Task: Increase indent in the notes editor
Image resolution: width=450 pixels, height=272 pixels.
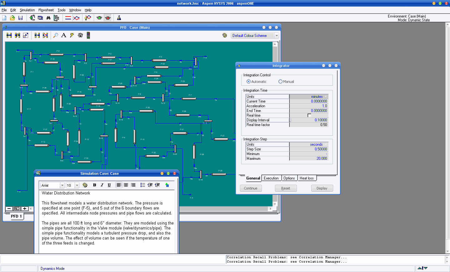Action: click(x=157, y=185)
